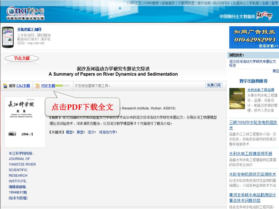Click 清空 to clear browsing history
The width and height of the screenshot is (279, 209).
pyautogui.click(x=276, y=71)
